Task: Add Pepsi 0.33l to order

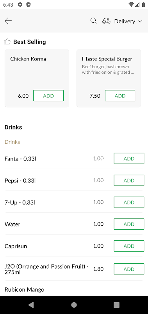Action: coord(129,180)
